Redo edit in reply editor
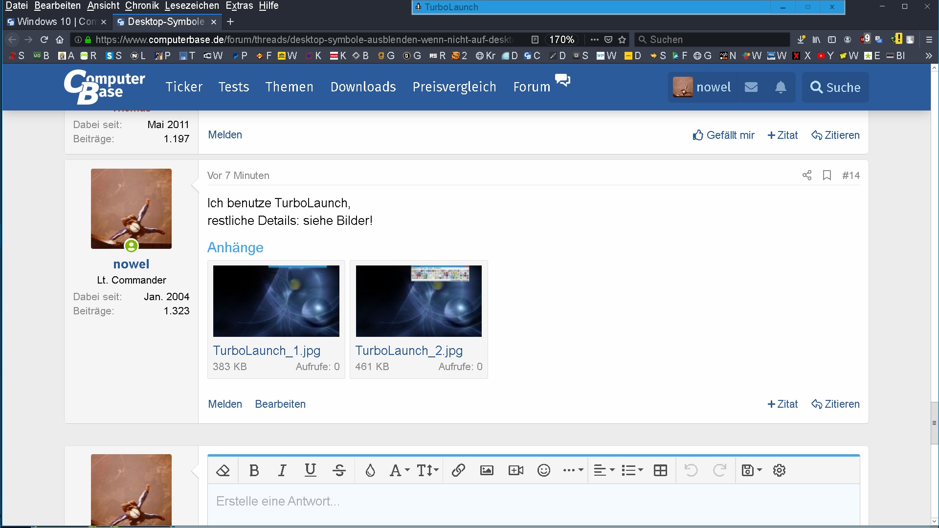 [x=719, y=470]
